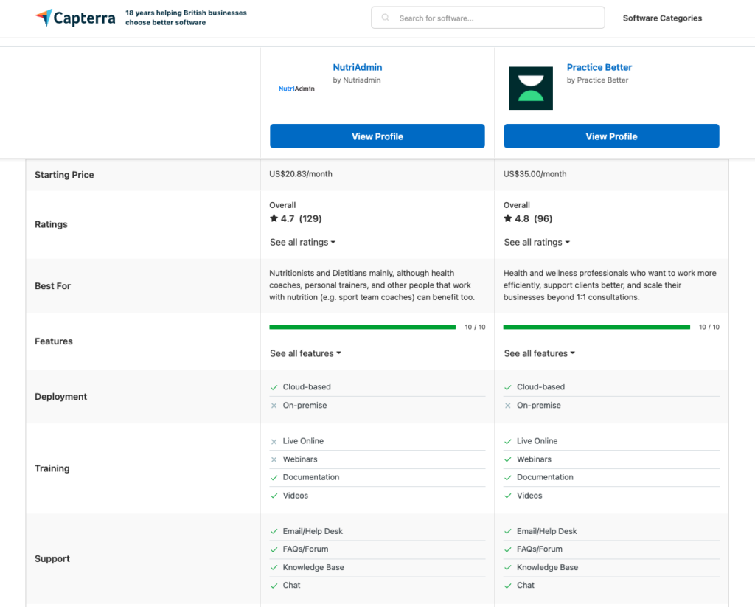Screen dimensions: 755x607
Task: Click Practice Better Live Online checkmark icon
Action: tap(508, 441)
